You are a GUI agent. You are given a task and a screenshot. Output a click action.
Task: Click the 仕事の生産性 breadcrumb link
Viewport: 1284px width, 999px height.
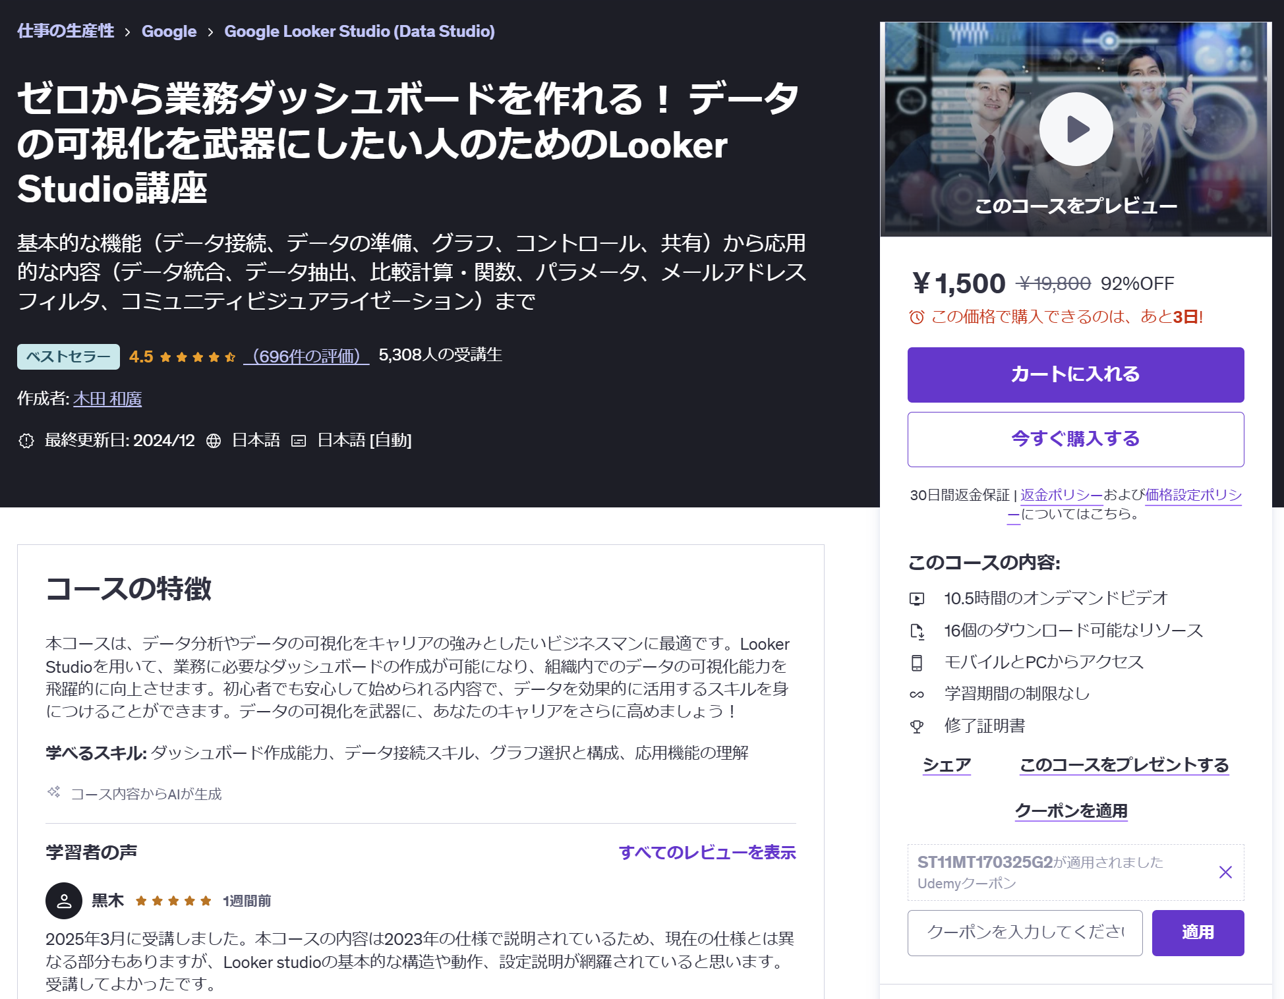pos(66,31)
